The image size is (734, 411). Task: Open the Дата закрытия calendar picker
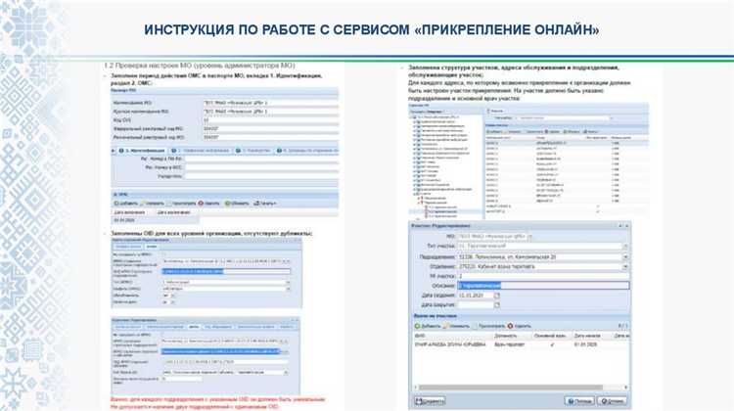coord(496,304)
